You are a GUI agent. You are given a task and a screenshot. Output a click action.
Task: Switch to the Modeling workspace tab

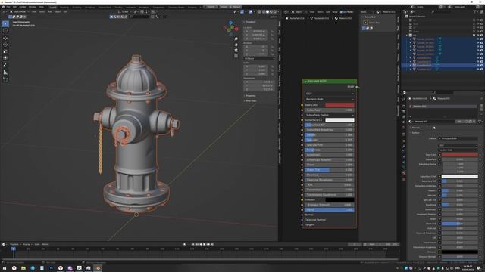click(x=64, y=7)
